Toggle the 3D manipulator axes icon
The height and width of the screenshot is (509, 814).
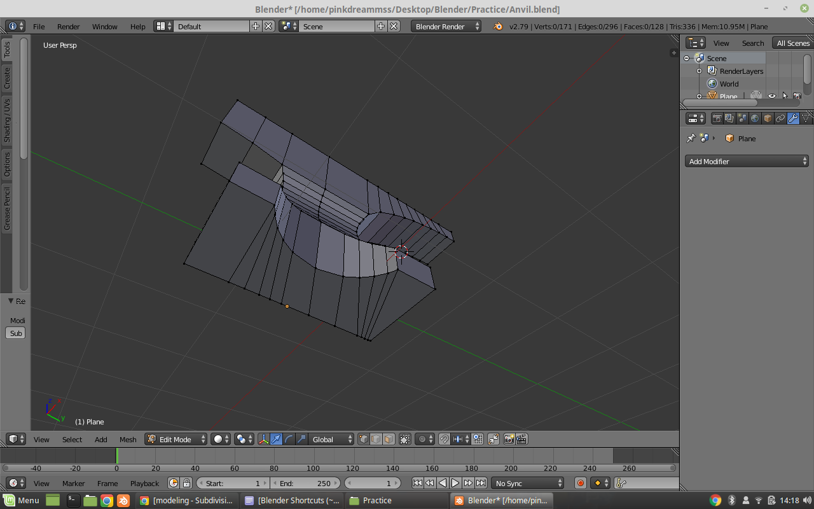(263, 439)
